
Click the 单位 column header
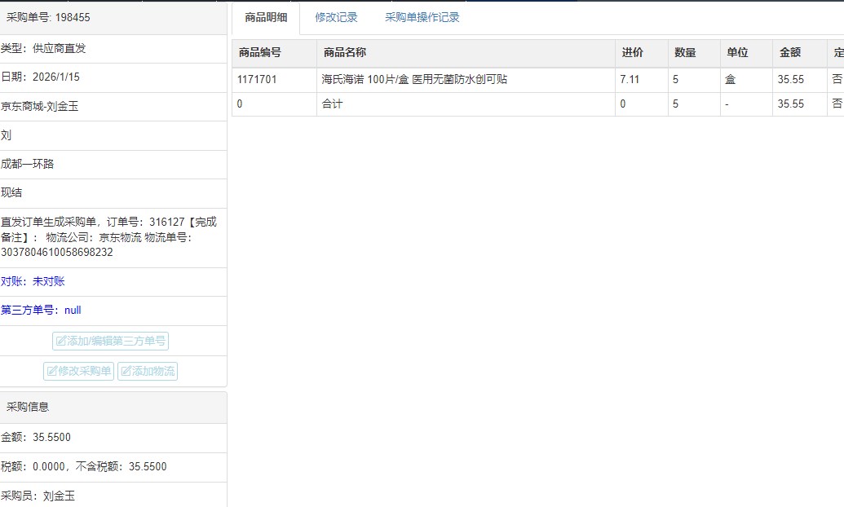[737, 52]
